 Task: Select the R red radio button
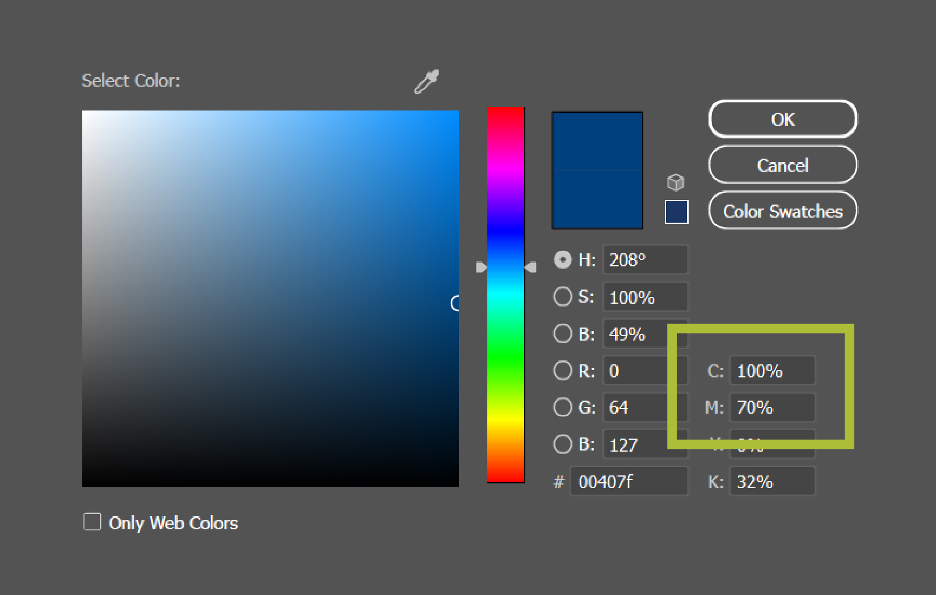tap(563, 371)
